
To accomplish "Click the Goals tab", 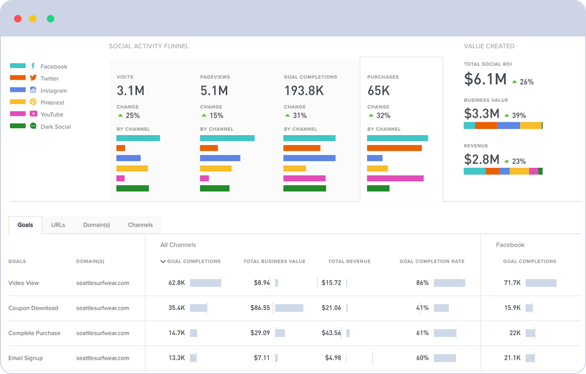I will tap(25, 225).
